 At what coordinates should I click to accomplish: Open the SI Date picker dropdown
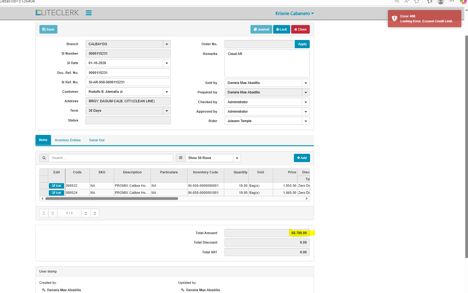[167, 63]
